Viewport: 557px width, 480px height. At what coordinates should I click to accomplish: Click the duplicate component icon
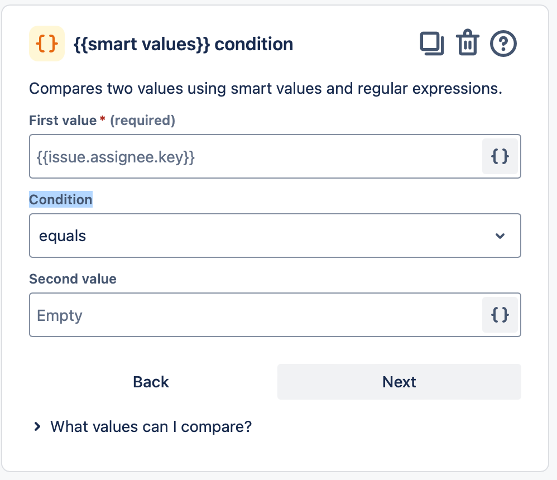point(433,43)
